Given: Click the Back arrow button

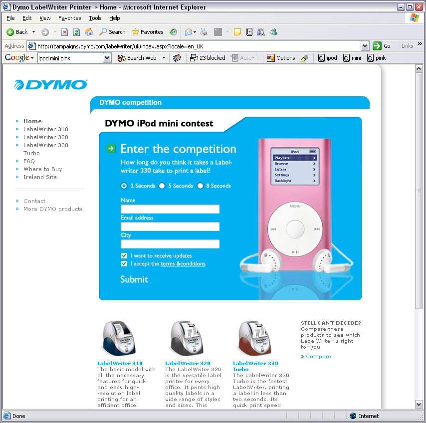Looking at the screenshot, I should point(16,32).
